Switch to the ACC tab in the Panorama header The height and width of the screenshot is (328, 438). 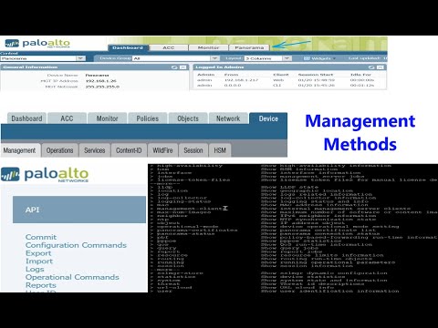(x=168, y=47)
